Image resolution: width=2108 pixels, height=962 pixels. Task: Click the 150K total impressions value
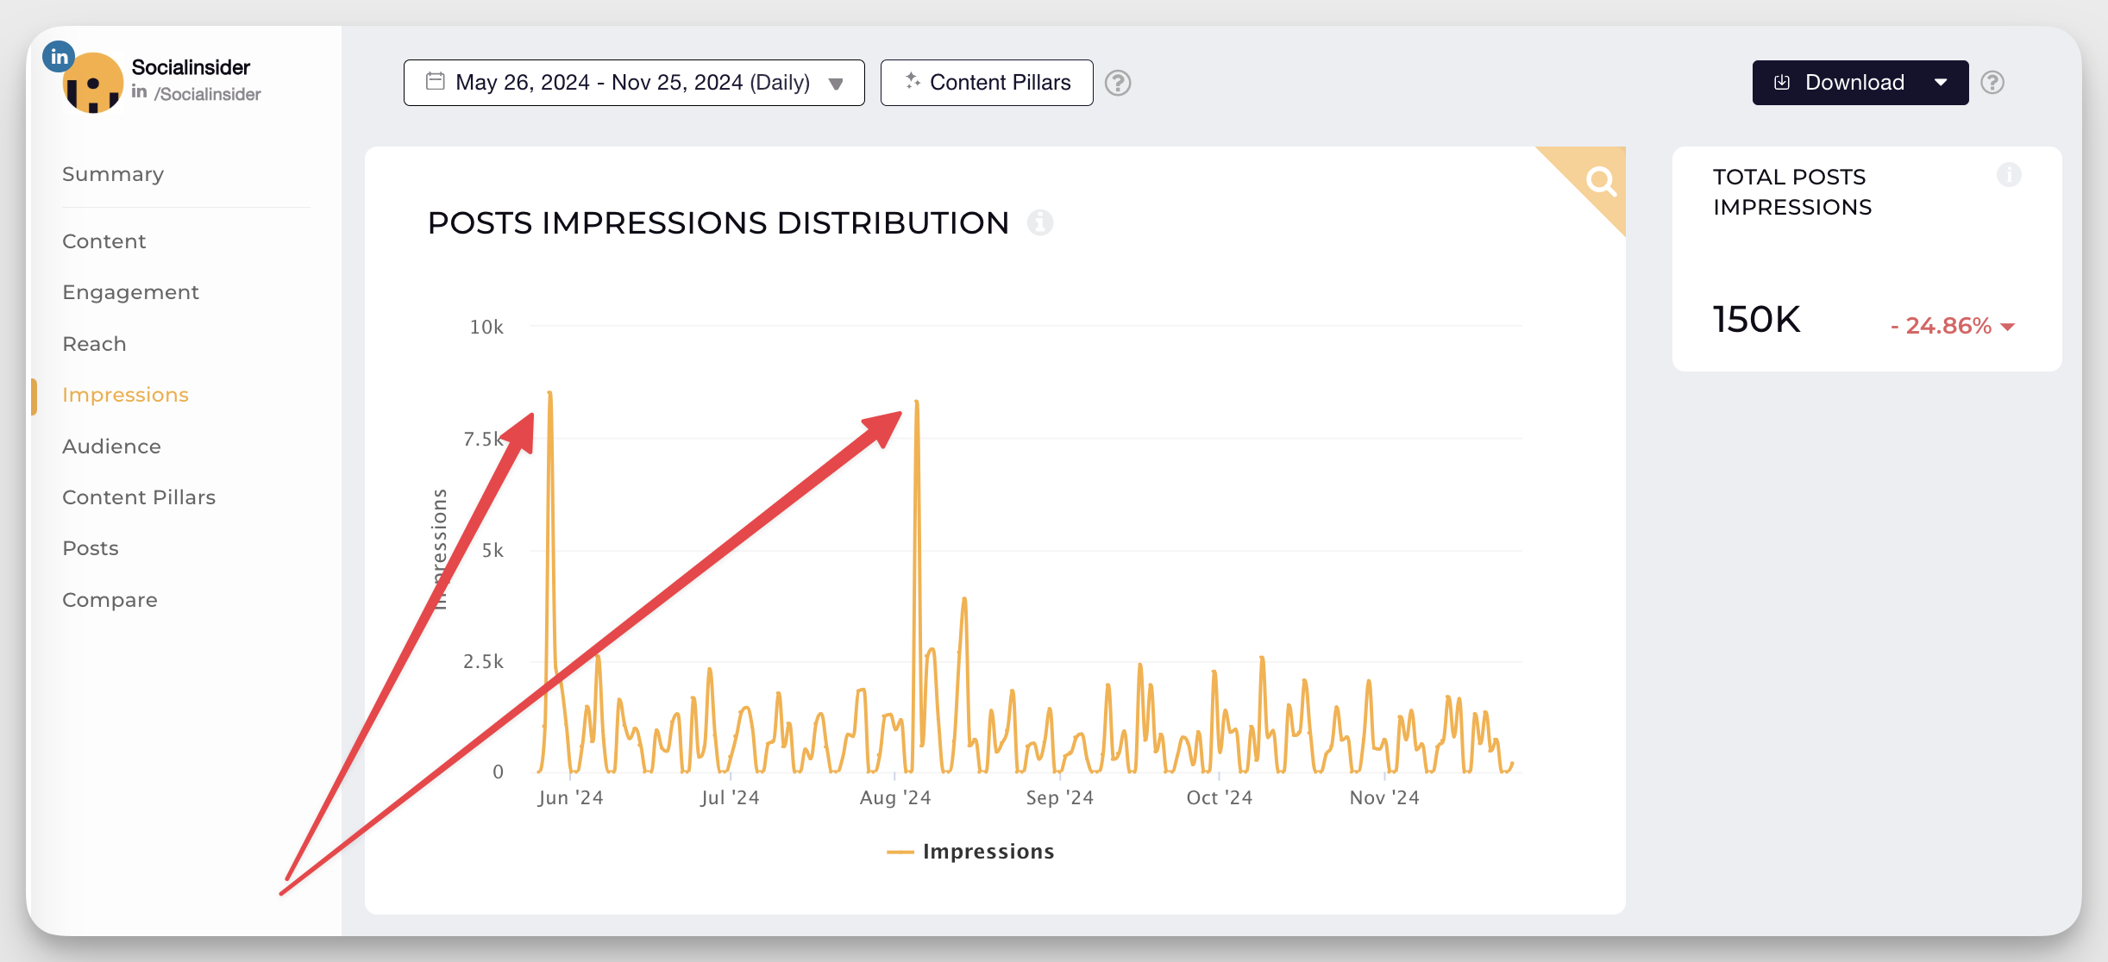point(1756,320)
